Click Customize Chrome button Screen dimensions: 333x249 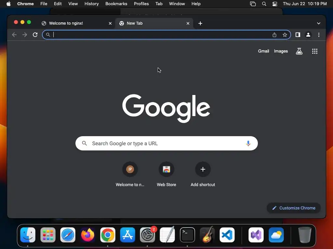click(x=294, y=208)
